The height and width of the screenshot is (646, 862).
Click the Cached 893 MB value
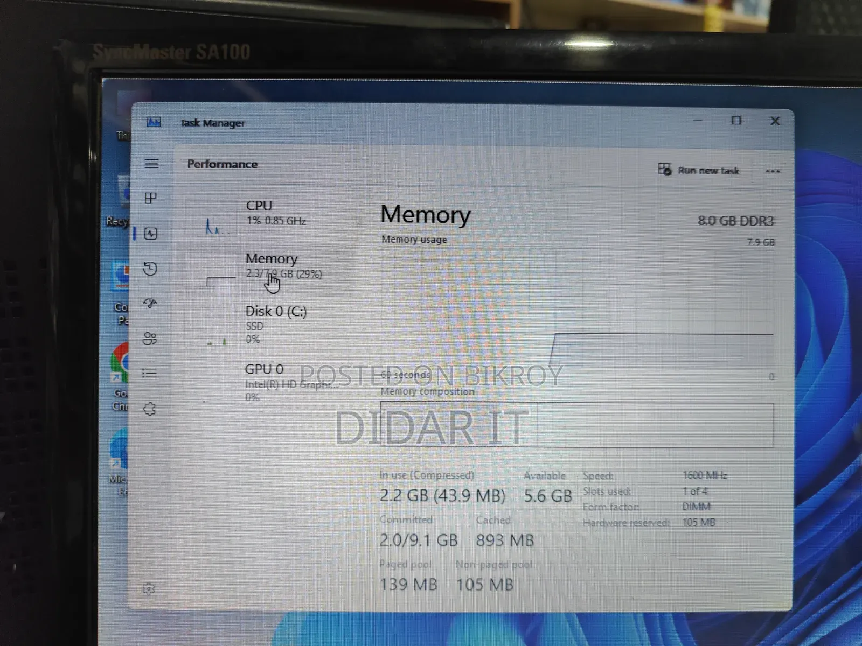[x=505, y=540]
